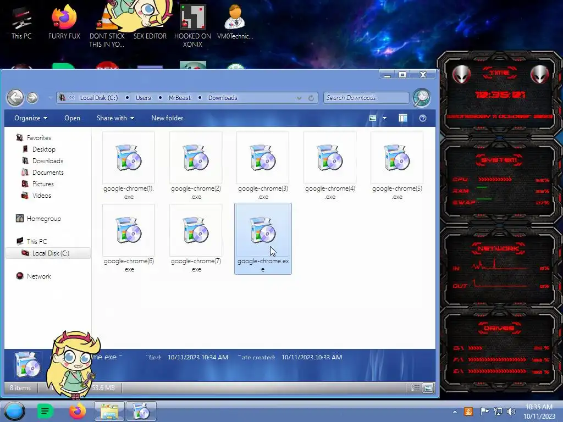Viewport: 563px width, 422px height.
Task: Select google-chrome(2).exe file
Action: click(x=196, y=166)
